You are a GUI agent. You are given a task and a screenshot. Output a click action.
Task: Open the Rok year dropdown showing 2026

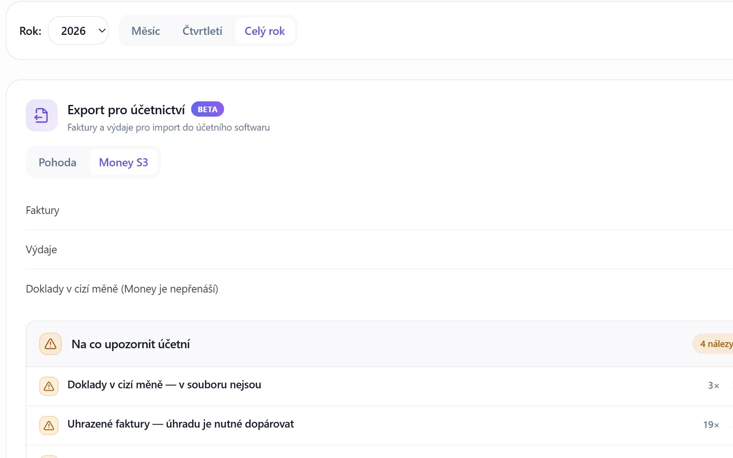point(78,31)
